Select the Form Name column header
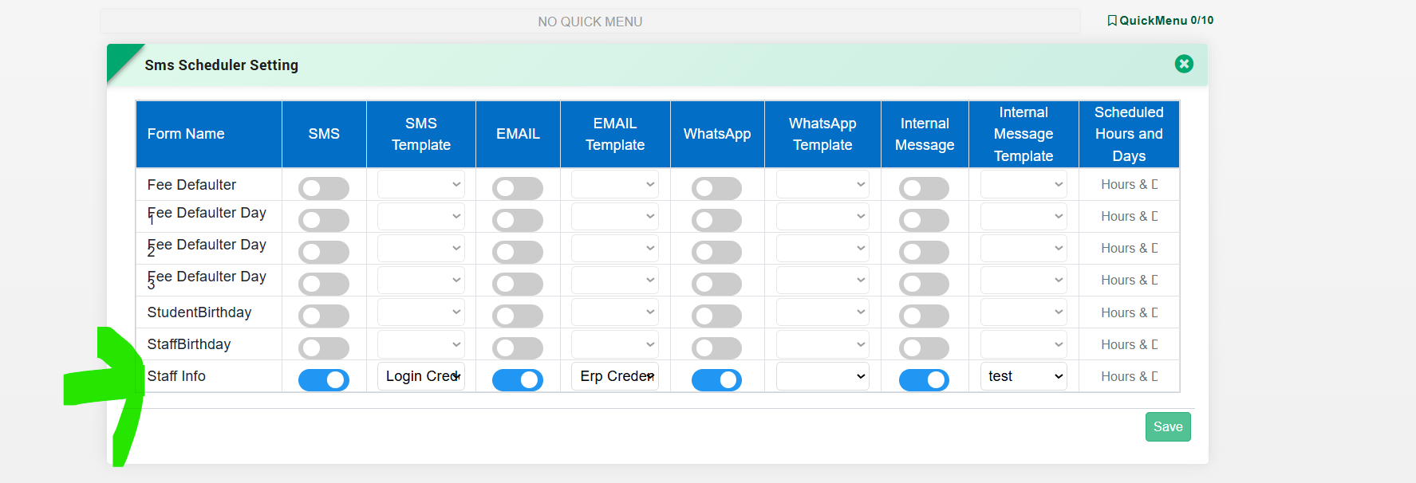Viewport: 1416px width, 483px height. 209,134
